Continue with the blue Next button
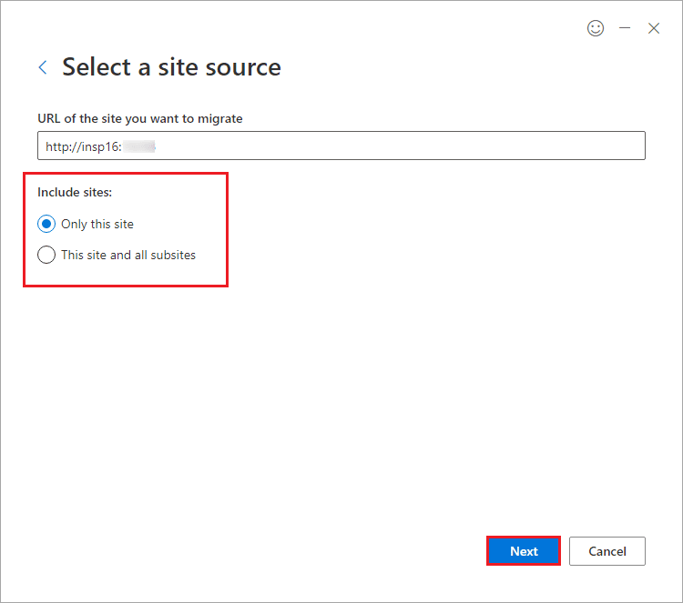The width and height of the screenshot is (683, 603). (524, 551)
